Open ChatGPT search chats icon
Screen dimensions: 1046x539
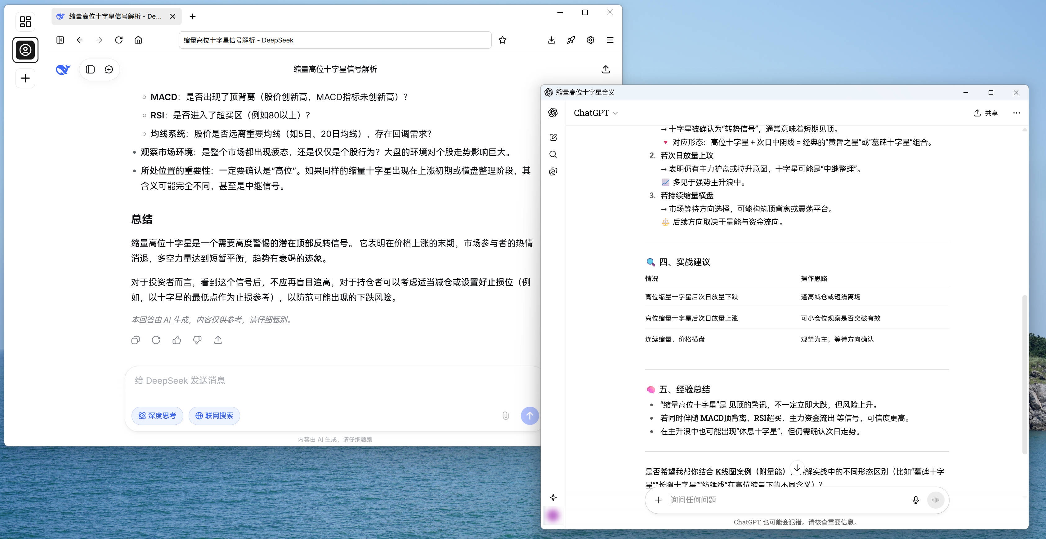[x=553, y=154]
